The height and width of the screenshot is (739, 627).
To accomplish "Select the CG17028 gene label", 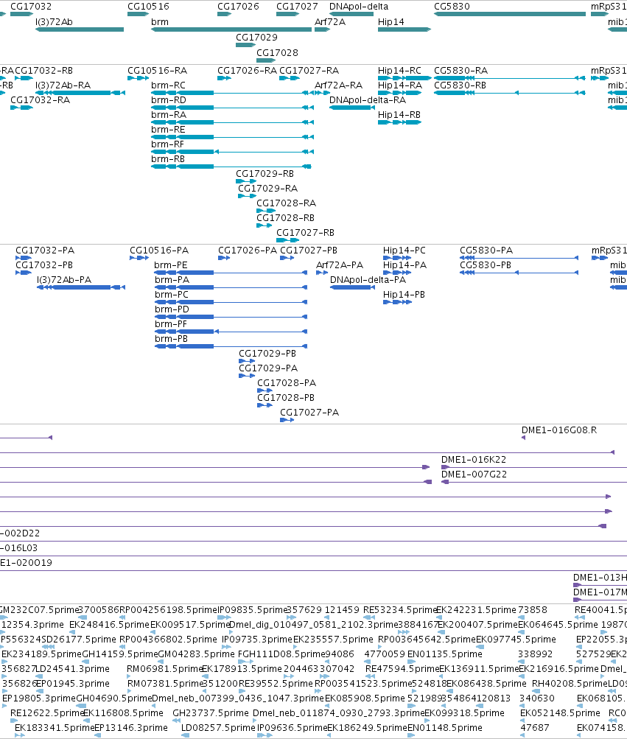I will (x=277, y=53).
